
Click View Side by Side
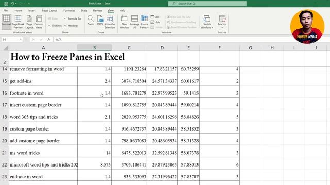point(178,17)
